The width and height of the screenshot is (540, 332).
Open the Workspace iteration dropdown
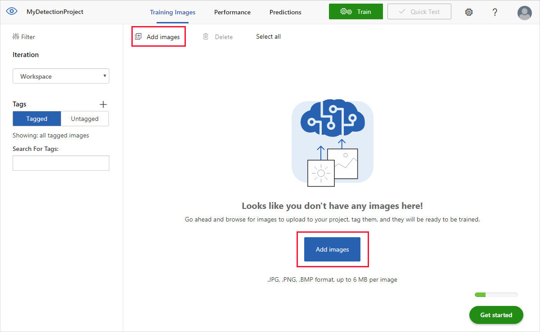pyautogui.click(x=61, y=76)
